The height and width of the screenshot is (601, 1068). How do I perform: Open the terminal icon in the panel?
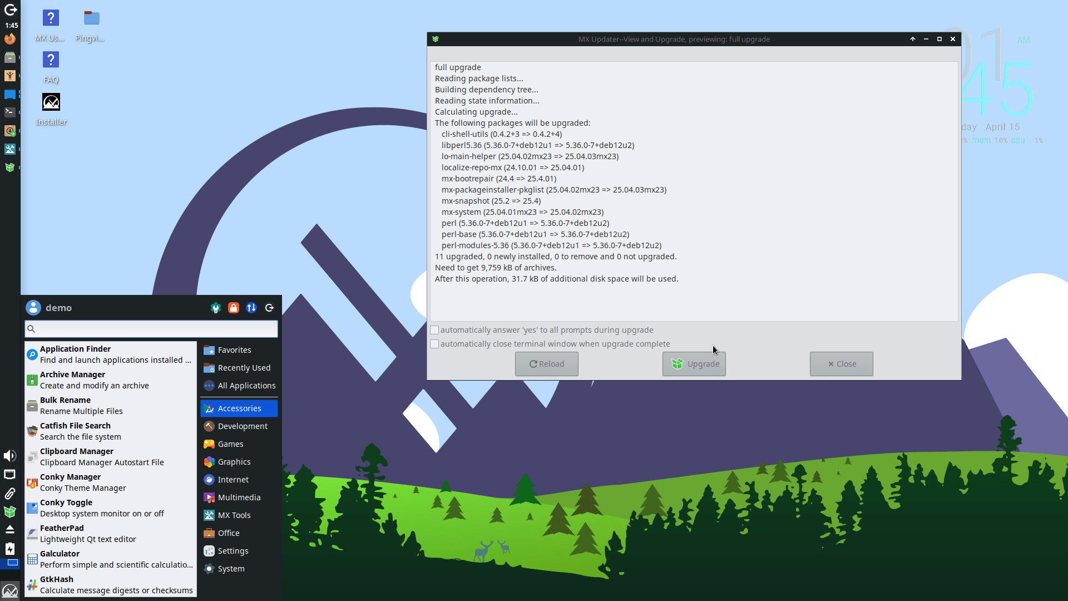[x=10, y=112]
